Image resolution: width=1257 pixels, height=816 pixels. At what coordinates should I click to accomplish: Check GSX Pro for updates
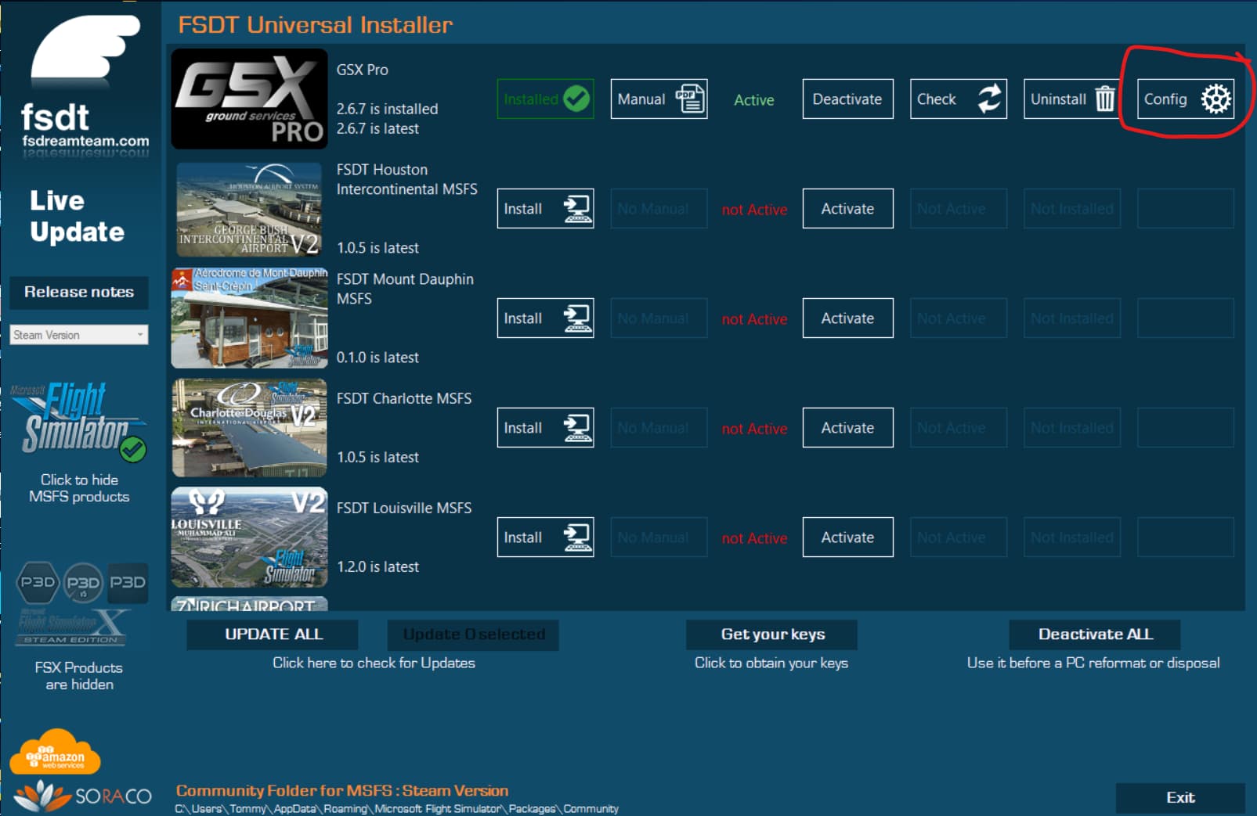pyautogui.click(x=959, y=99)
